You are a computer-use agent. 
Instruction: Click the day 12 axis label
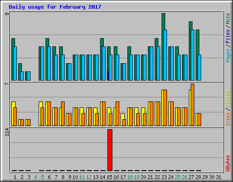[89, 177]
